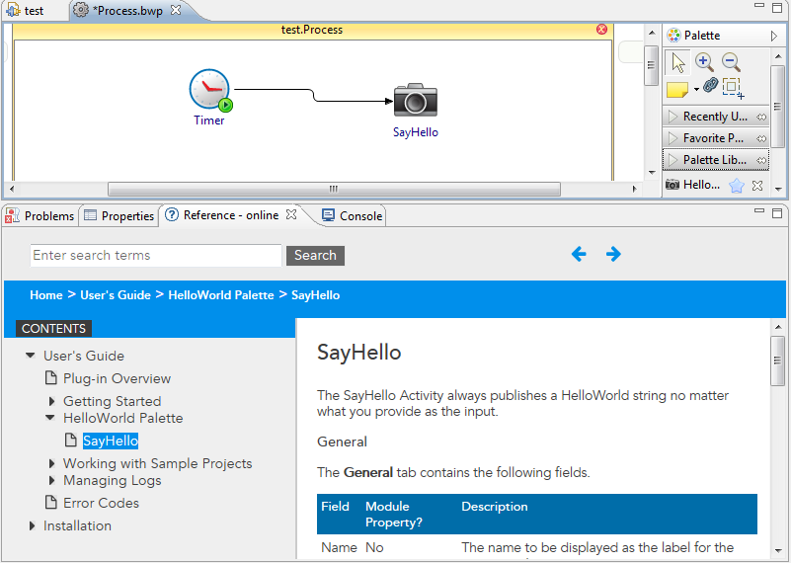Collapse the User's Guide tree node
This screenshot has width=791, height=563.
click(32, 356)
